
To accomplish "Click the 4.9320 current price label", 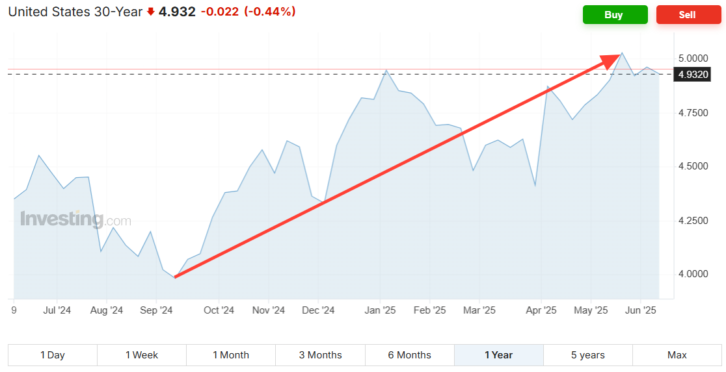I will (693, 75).
